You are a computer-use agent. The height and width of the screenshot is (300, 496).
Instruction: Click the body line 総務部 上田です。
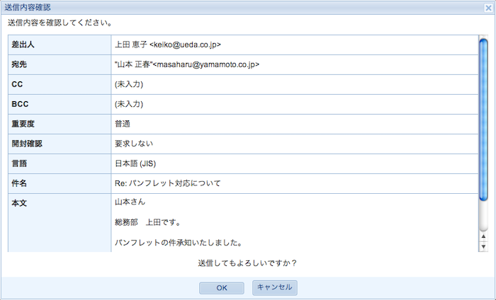[x=147, y=223]
